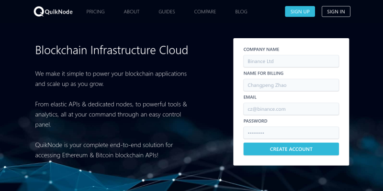Click the Name for Billing label
Image resolution: width=383 pixels, height=191 pixels.
pyautogui.click(x=263, y=73)
